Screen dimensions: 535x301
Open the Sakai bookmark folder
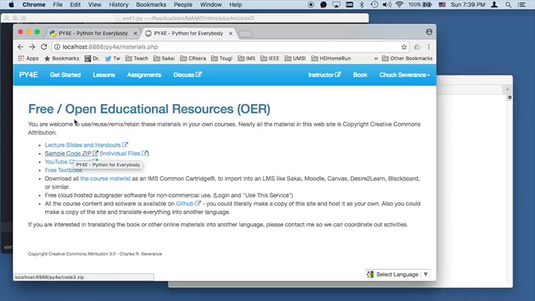click(164, 58)
